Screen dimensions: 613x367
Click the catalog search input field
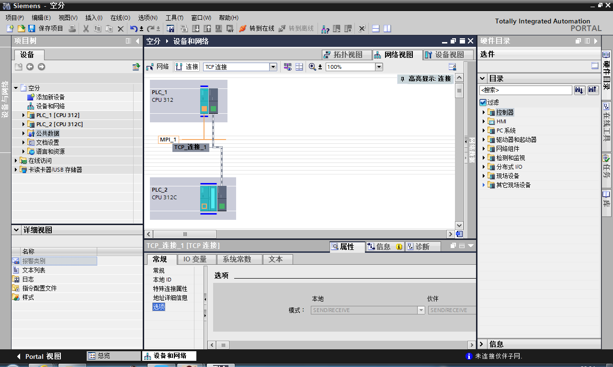[x=526, y=90]
